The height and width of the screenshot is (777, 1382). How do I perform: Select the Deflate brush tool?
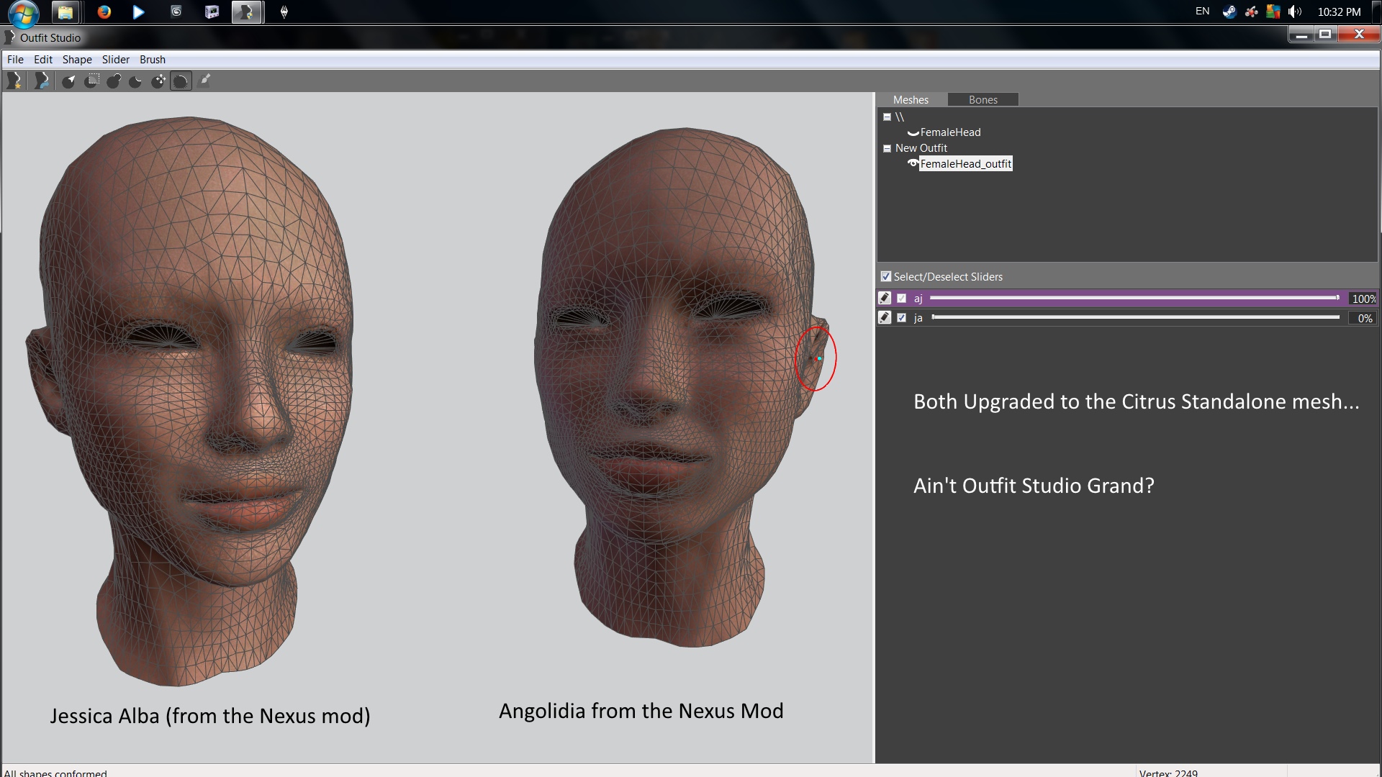point(136,81)
